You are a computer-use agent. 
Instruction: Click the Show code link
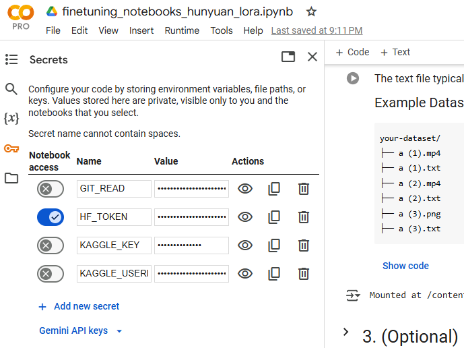(x=405, y=266)
